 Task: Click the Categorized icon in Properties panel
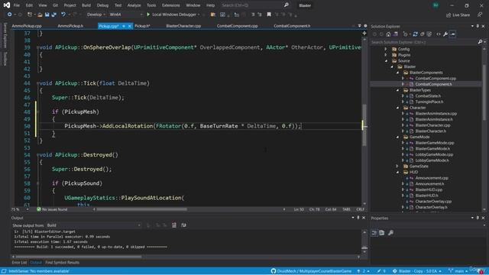[374, 232]
